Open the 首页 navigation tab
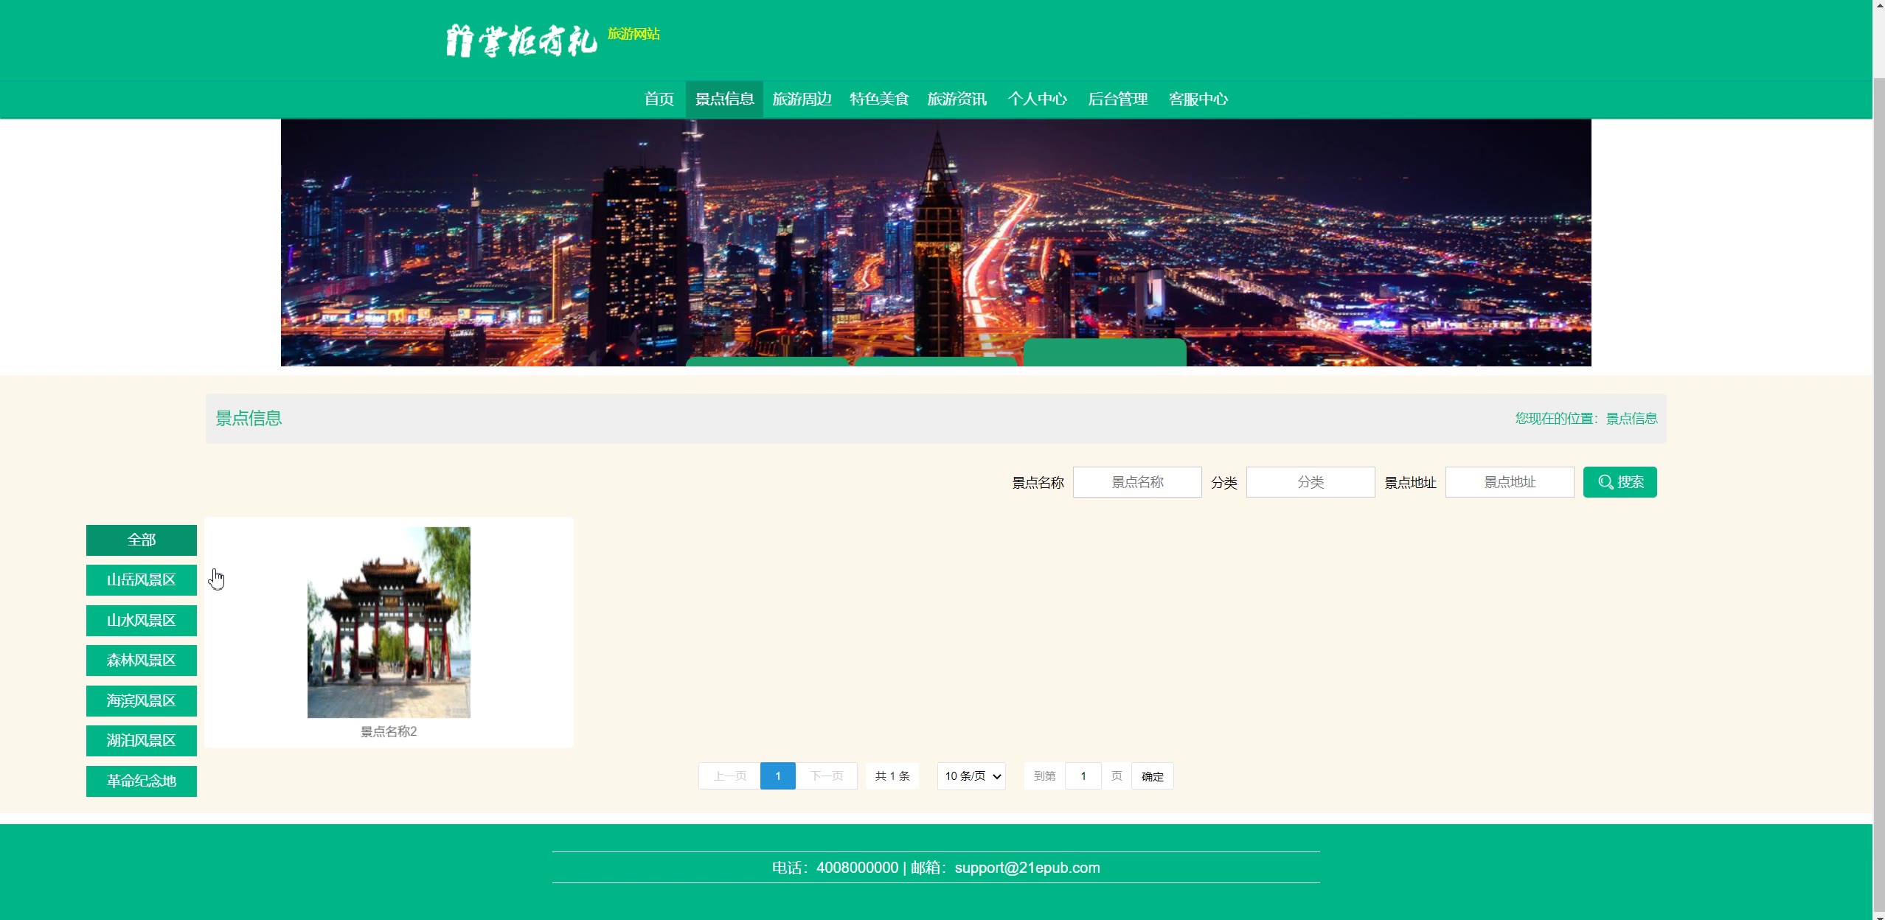The width and height of the screenshot is (1885, 920). (x=659, y=99)
